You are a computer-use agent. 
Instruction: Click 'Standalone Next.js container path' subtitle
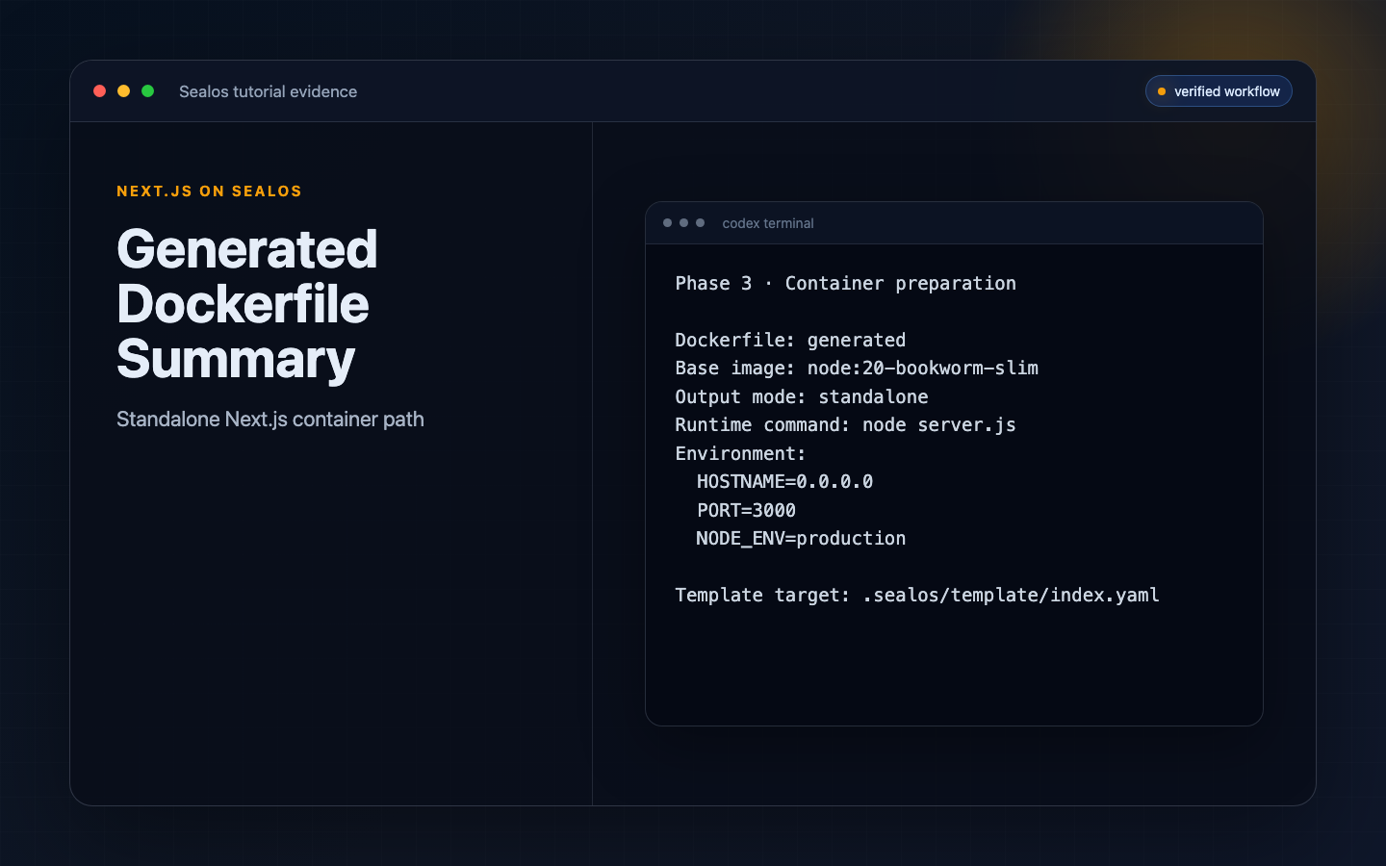[x=270, y=420]
